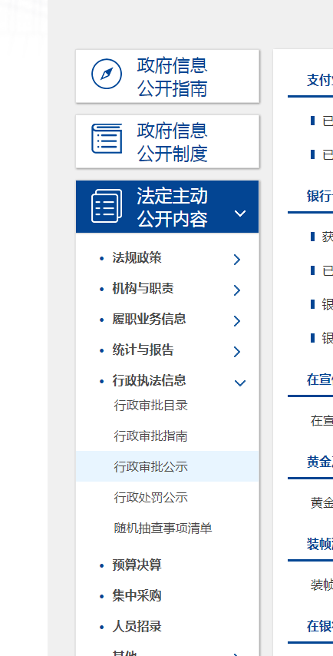
Task: Open the 预算决算 section
Action: pos(137,565)
